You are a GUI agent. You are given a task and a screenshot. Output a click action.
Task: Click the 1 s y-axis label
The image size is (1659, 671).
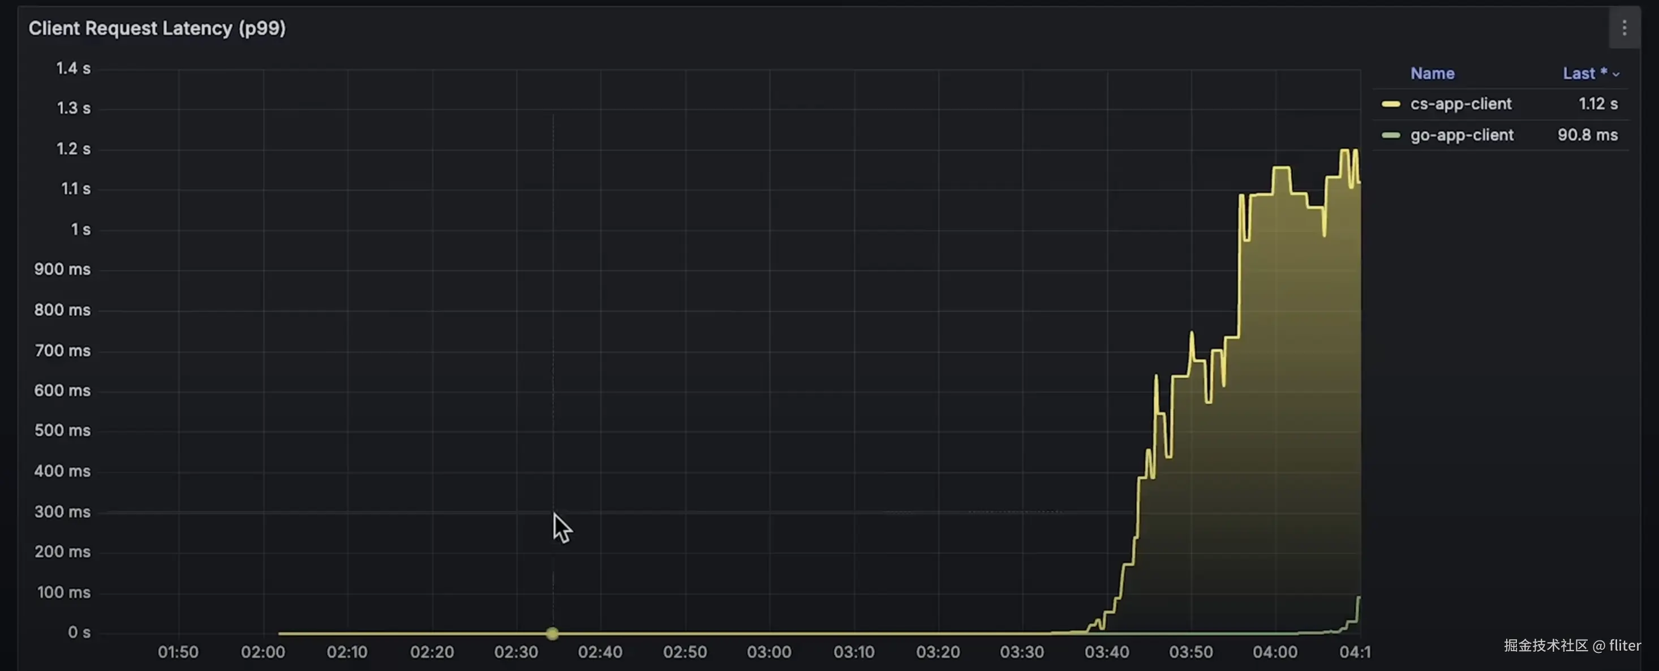click(x=80, y=229)
